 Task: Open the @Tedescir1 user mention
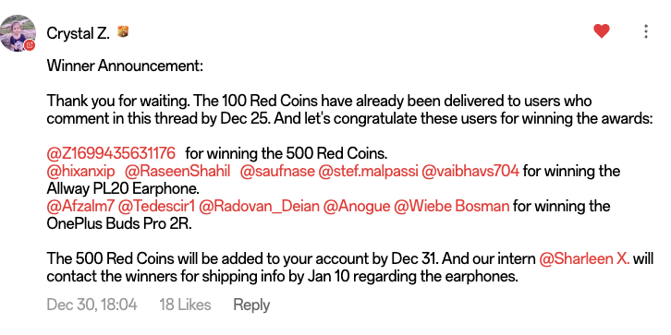[x=156, y=207]
